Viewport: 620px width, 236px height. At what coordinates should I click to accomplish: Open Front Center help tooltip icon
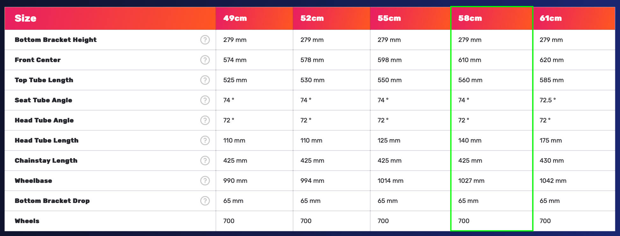click(x=205, y=60)
